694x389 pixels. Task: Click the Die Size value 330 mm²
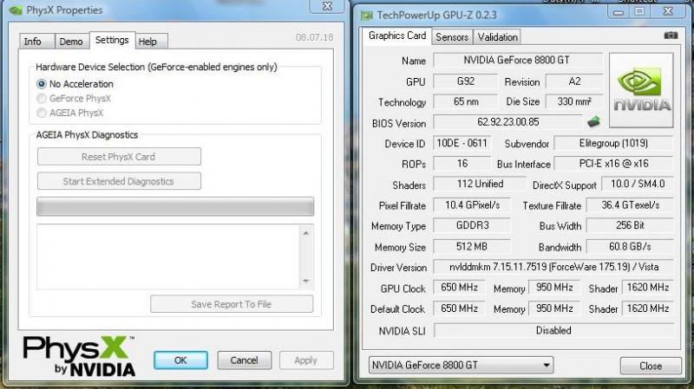pos(574,101)
